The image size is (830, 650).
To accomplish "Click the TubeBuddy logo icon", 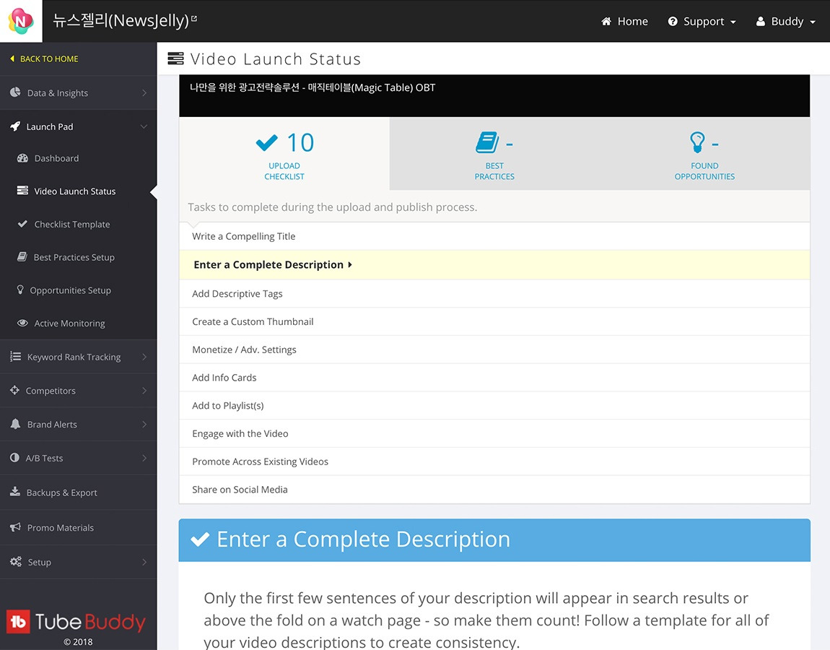I will pos(18,621).
